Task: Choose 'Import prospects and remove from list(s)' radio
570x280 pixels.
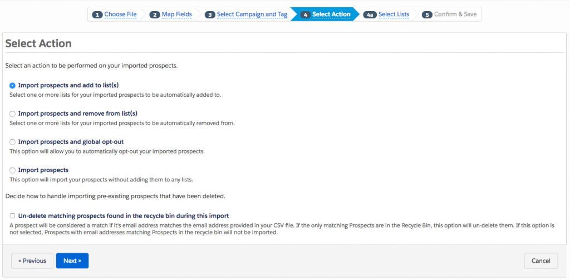Action: [12, 114]
